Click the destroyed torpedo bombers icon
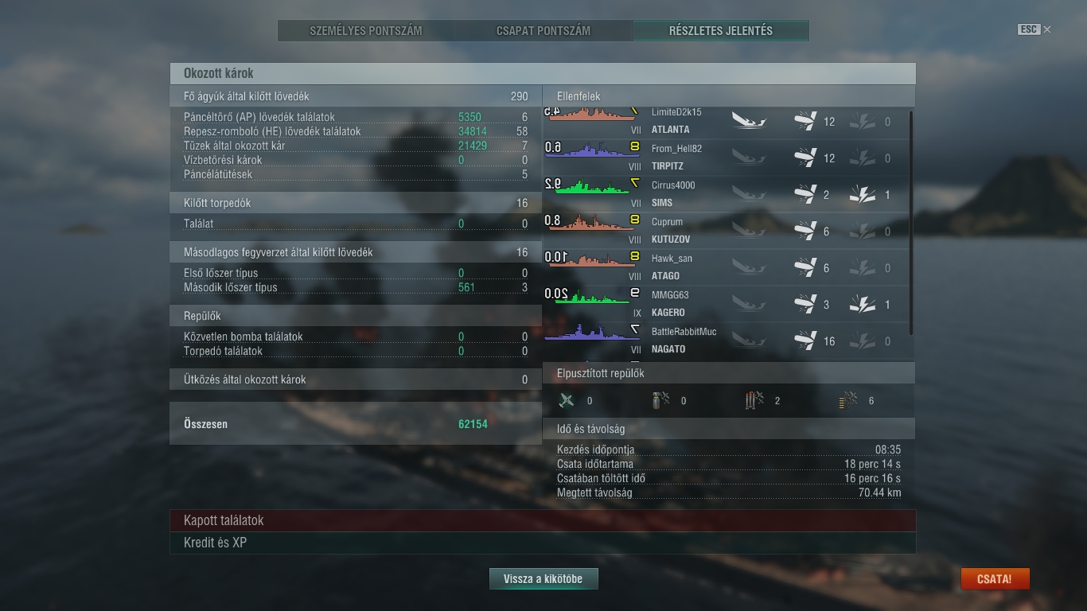The image size is (1087, 611). point(754,400)
